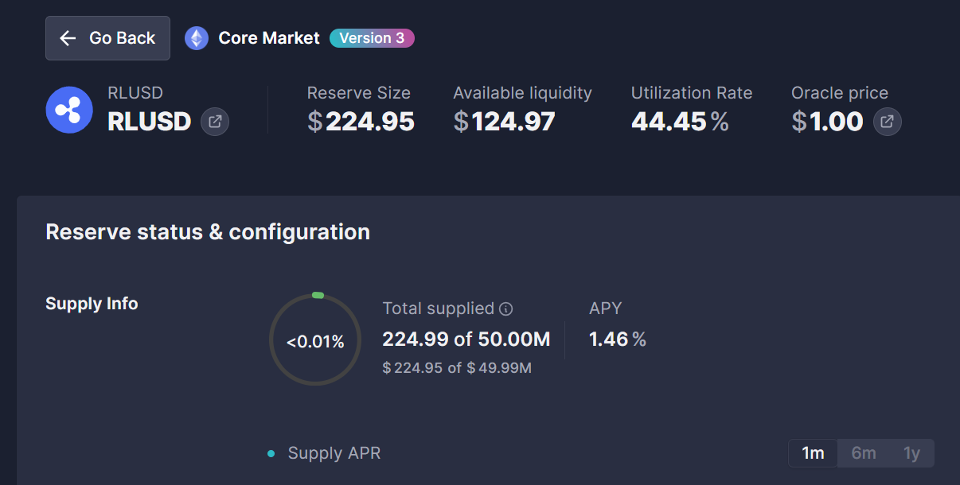Click the Supply APR legend dot
Viewport: 960px width, 485px height.
(x=271, y=454)
